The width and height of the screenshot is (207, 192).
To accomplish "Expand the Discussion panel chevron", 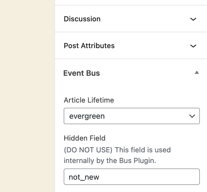I will 193,19.
